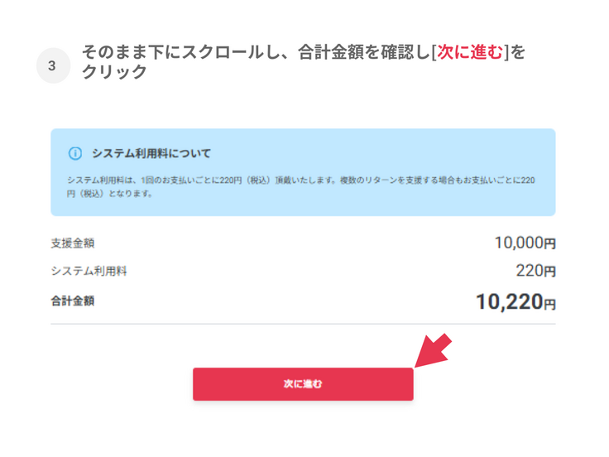609x457 pixels.
Task: Click the red 次に進む button
Action: pos(303,384)
